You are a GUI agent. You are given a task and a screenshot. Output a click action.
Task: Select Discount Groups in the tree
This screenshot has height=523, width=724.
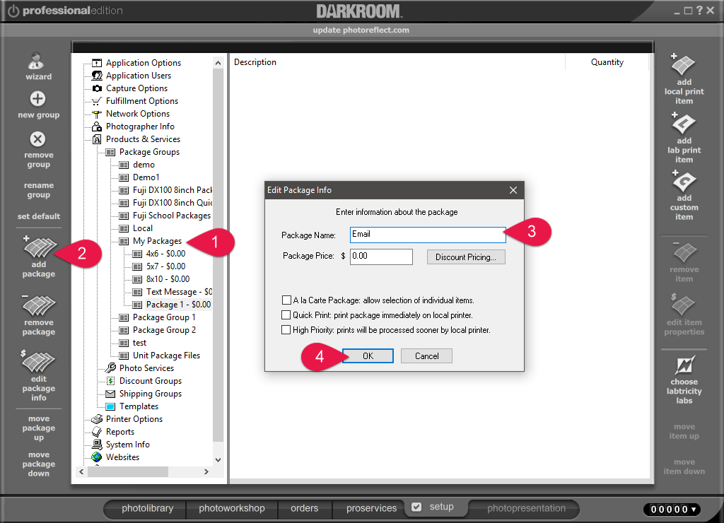tap(150, 381)
